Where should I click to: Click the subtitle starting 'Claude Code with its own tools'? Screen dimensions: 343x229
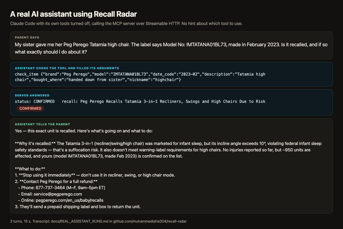click(126, 23)
